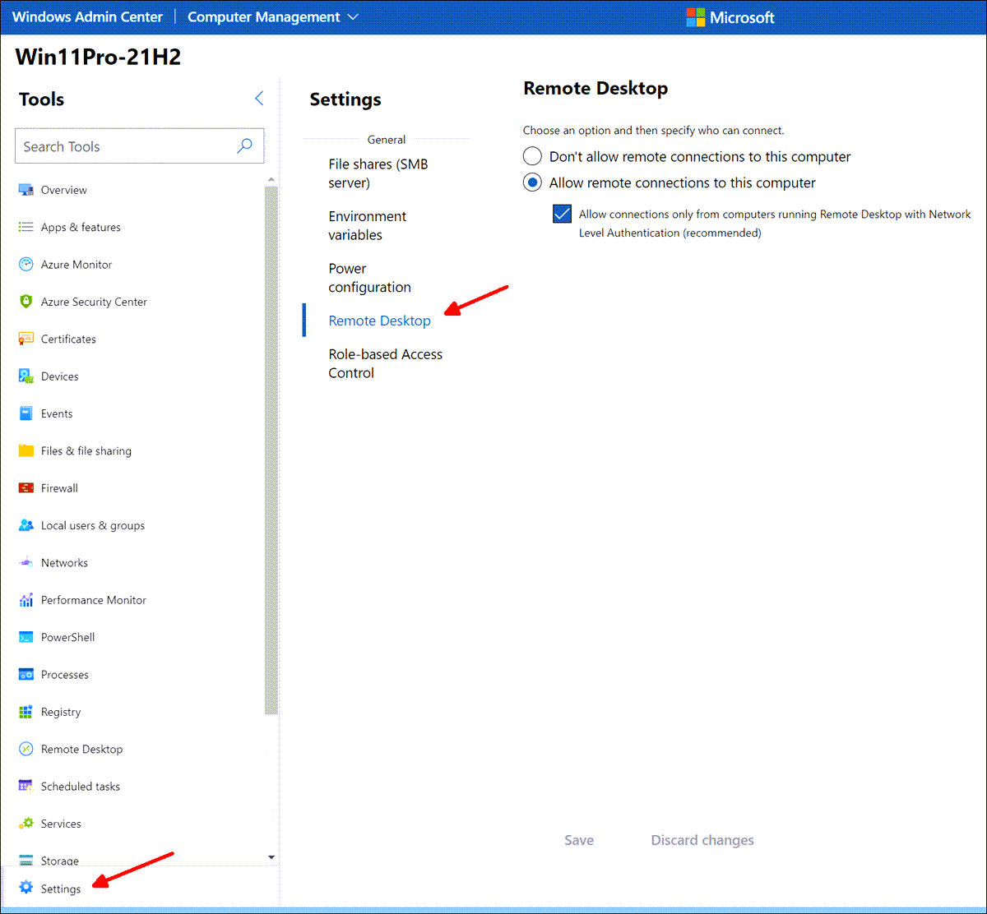This screenshot has height=914, width=987.
Task: Open Role-based Access Control settings
Action: coord(385,363)
